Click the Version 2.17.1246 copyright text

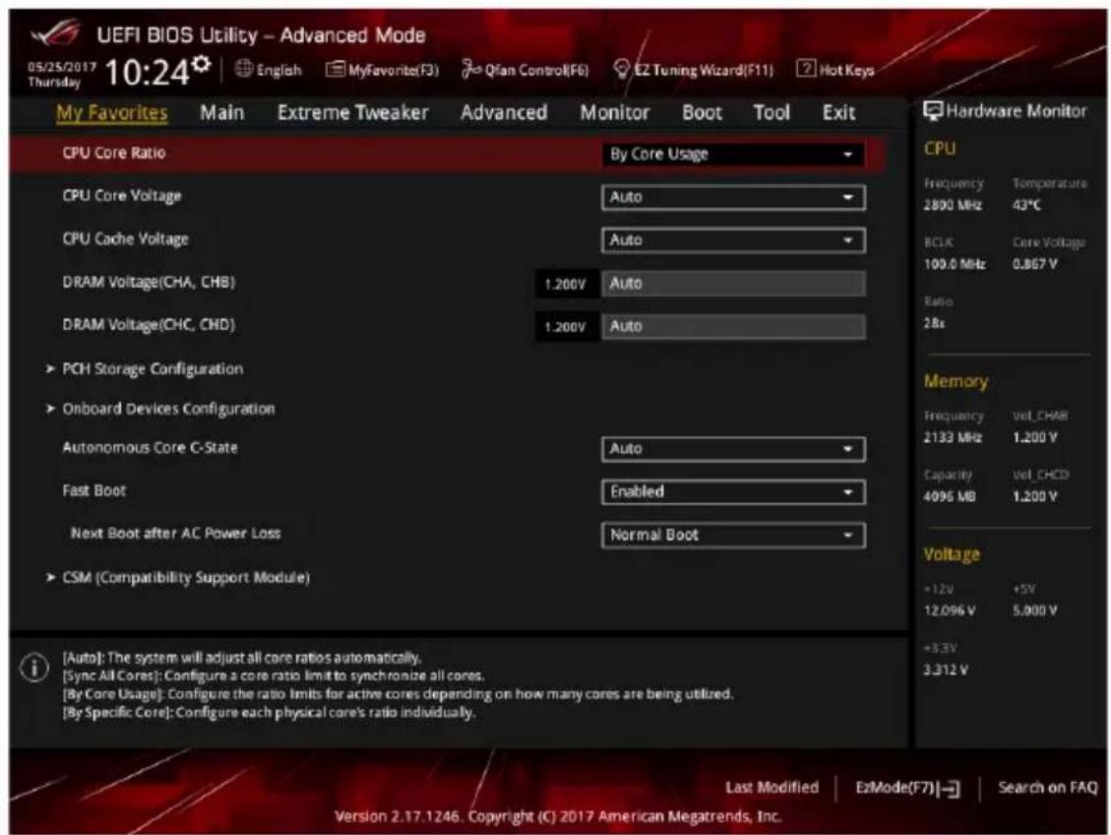coord(558,816)
